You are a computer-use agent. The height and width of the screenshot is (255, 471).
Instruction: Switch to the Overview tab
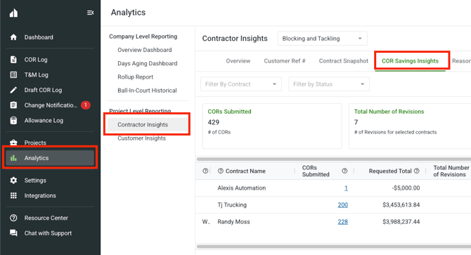click(238, 61)
